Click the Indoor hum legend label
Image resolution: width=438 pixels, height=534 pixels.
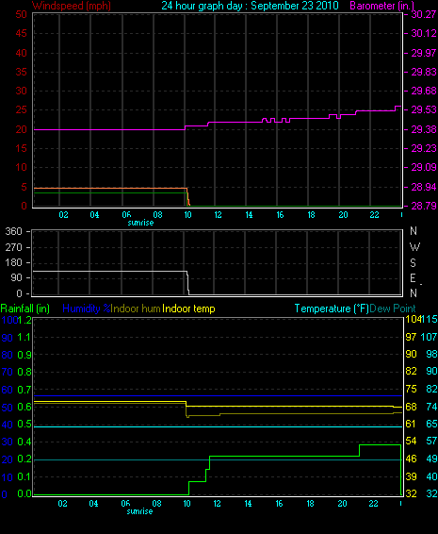[136, 309]
